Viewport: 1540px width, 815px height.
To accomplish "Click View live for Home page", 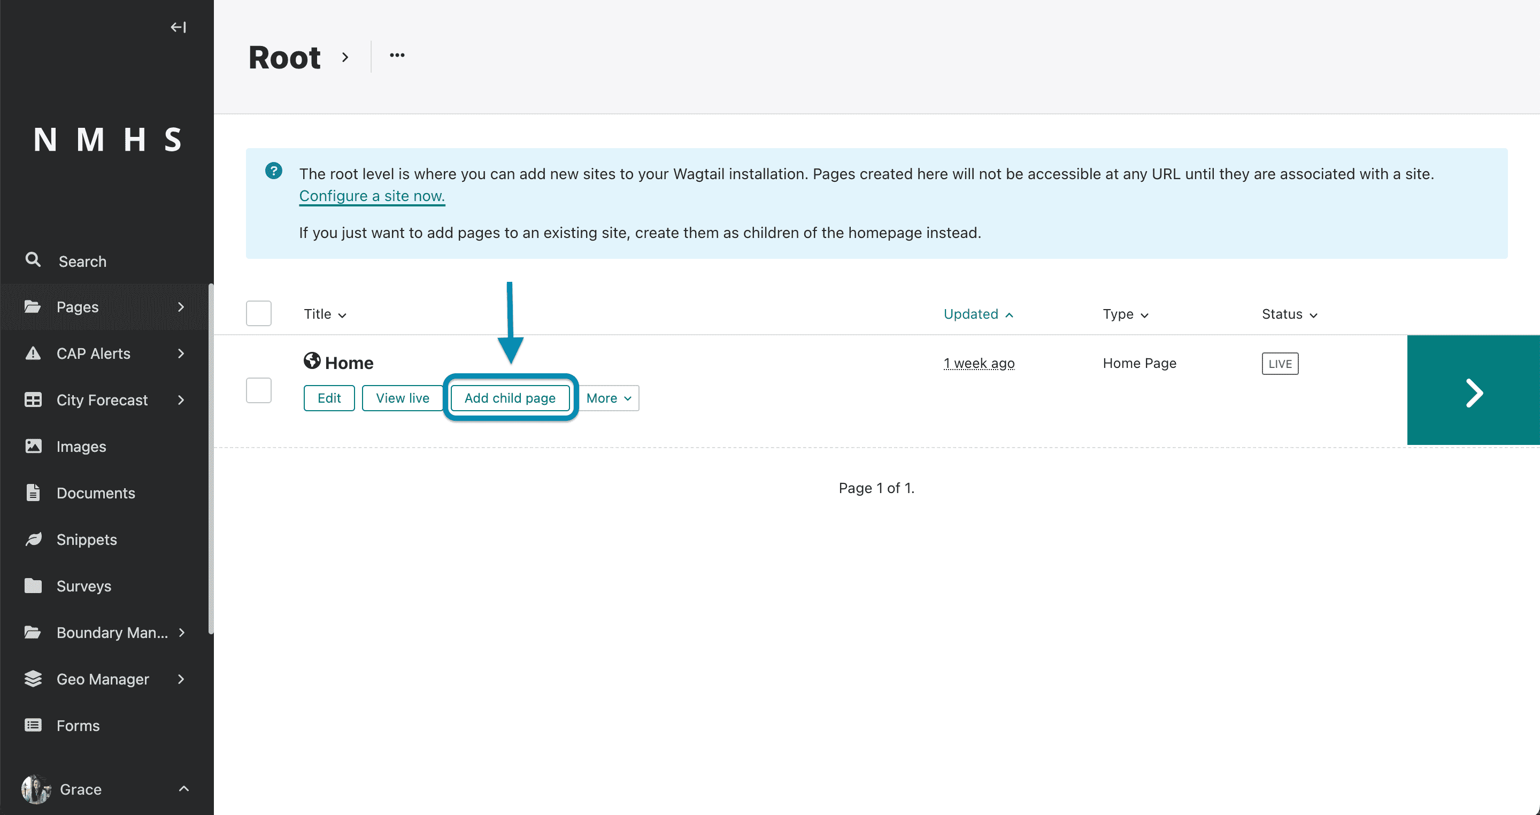I will [x=402, y=398].
